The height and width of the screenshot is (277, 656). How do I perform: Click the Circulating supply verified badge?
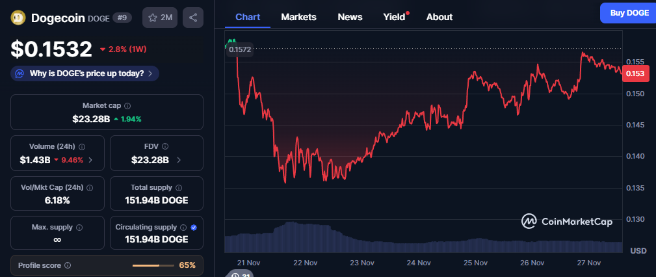coord(194,227)
